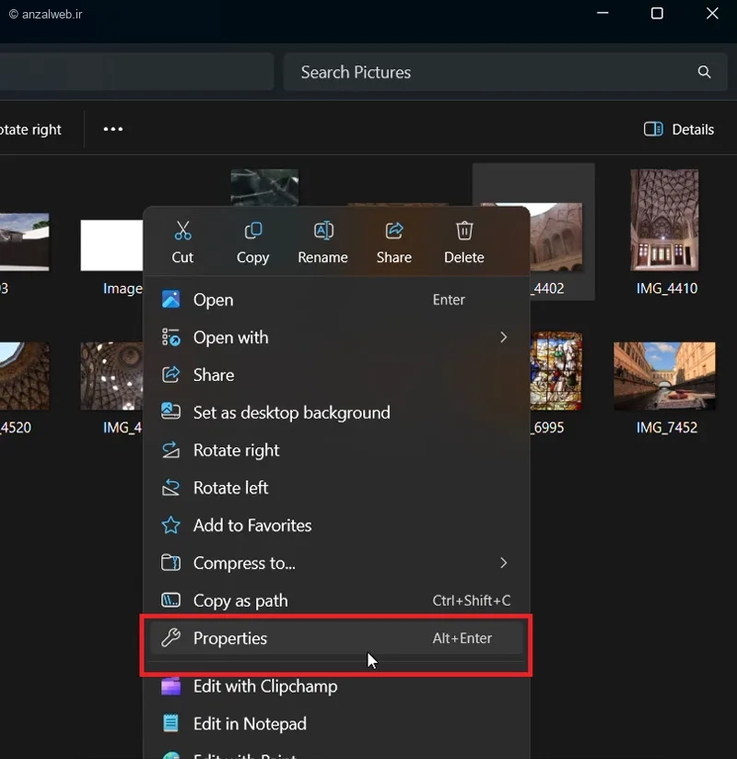This screenshot has height=759, width=737.
Task: Select Rotate left menu entry
Action: click(230, 488)
